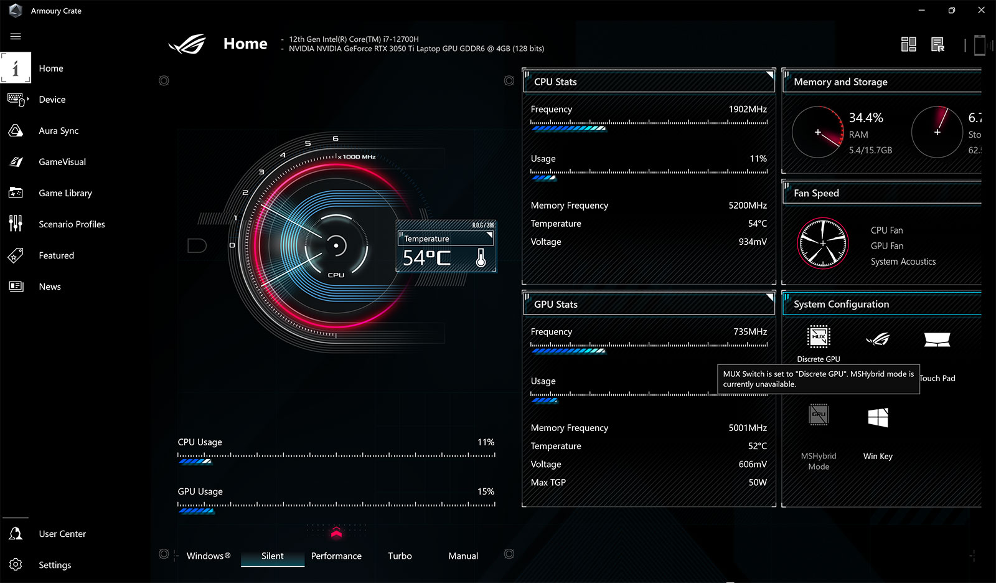
Task: Click the fan speed dial icon
Action: 822,243
